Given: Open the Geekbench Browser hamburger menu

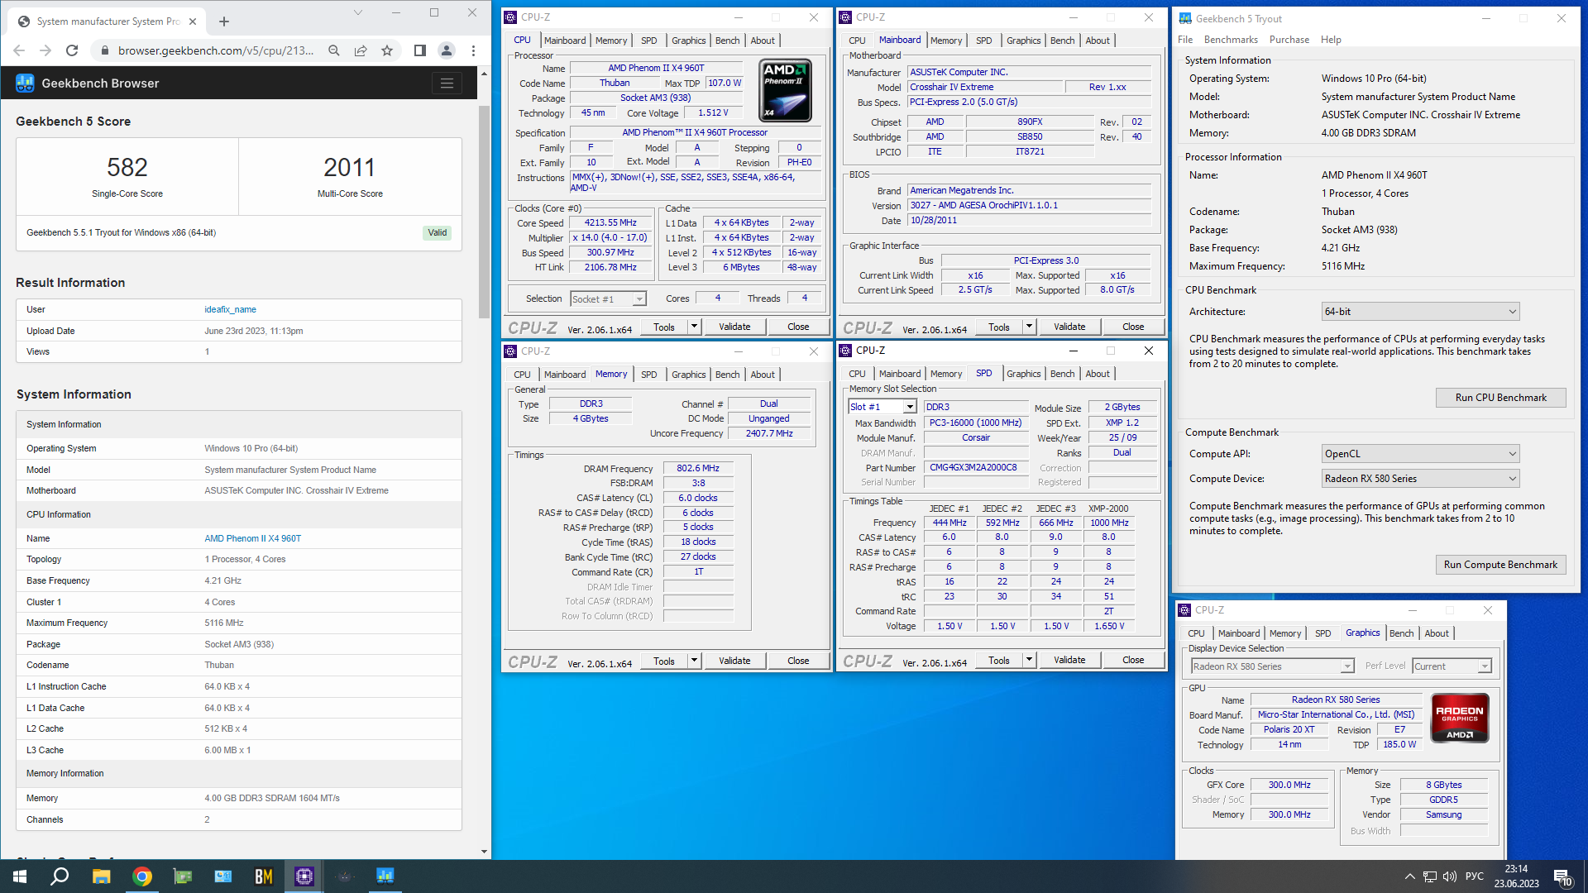Looking at the screenshot, I should 447,83.
